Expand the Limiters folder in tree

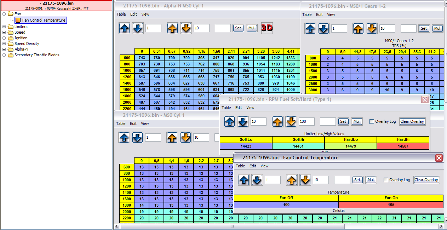pyautogui.click(x=4, y=27)
